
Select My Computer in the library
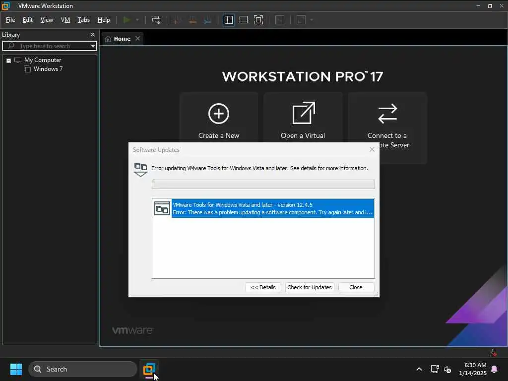coord(43,60)
